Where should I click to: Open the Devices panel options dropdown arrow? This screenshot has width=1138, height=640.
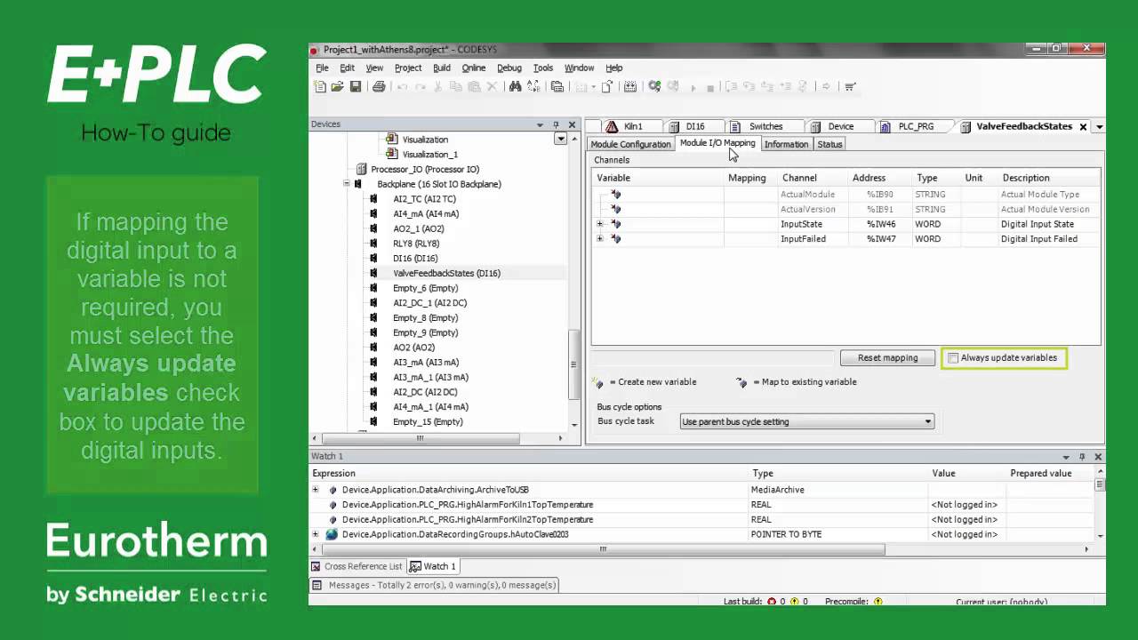[540, 124]
